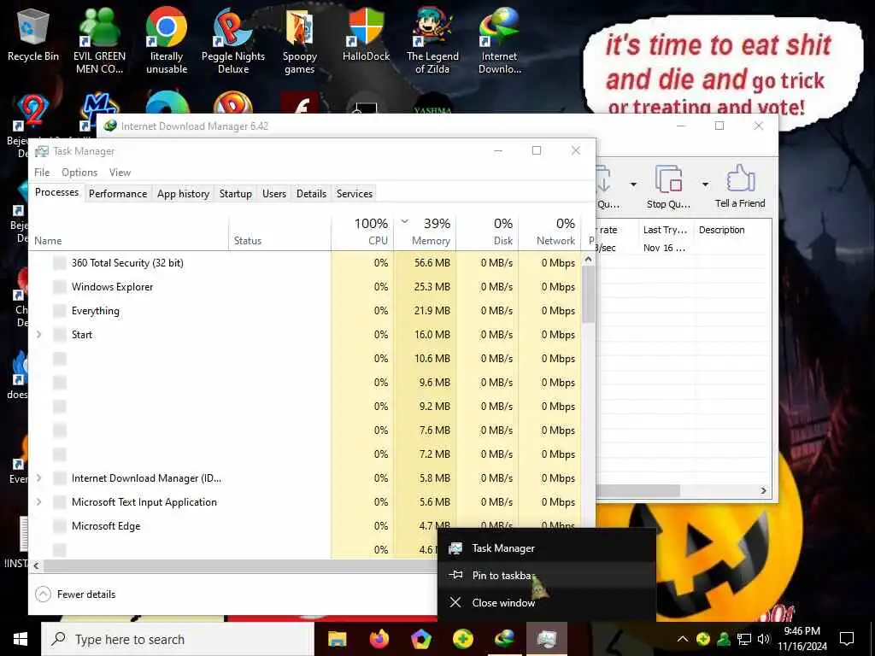Open the 'literally unusable' Chrome shortcut

pyautogui.click(x=167, y=40)
